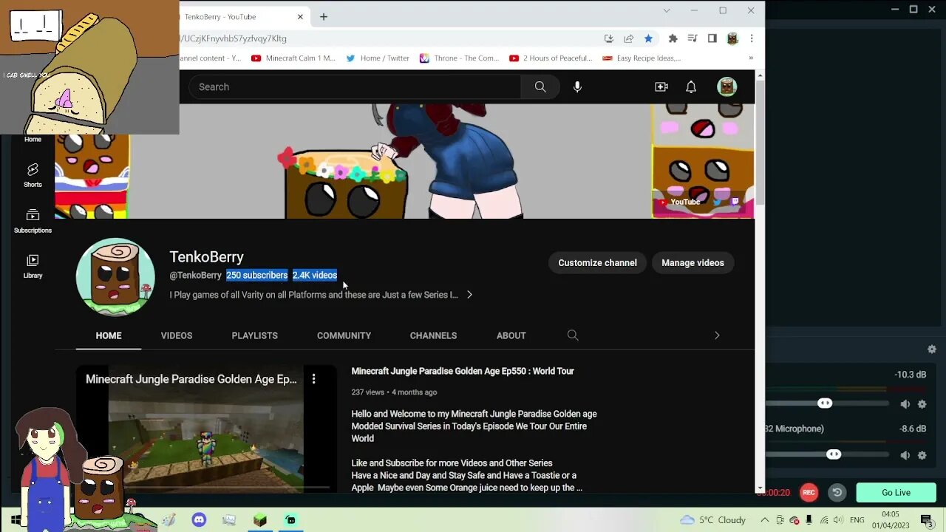
Task: Open the Minecraft Calm 1 M... bookmark
Action: pyautogui.click(x=293, y=58)
